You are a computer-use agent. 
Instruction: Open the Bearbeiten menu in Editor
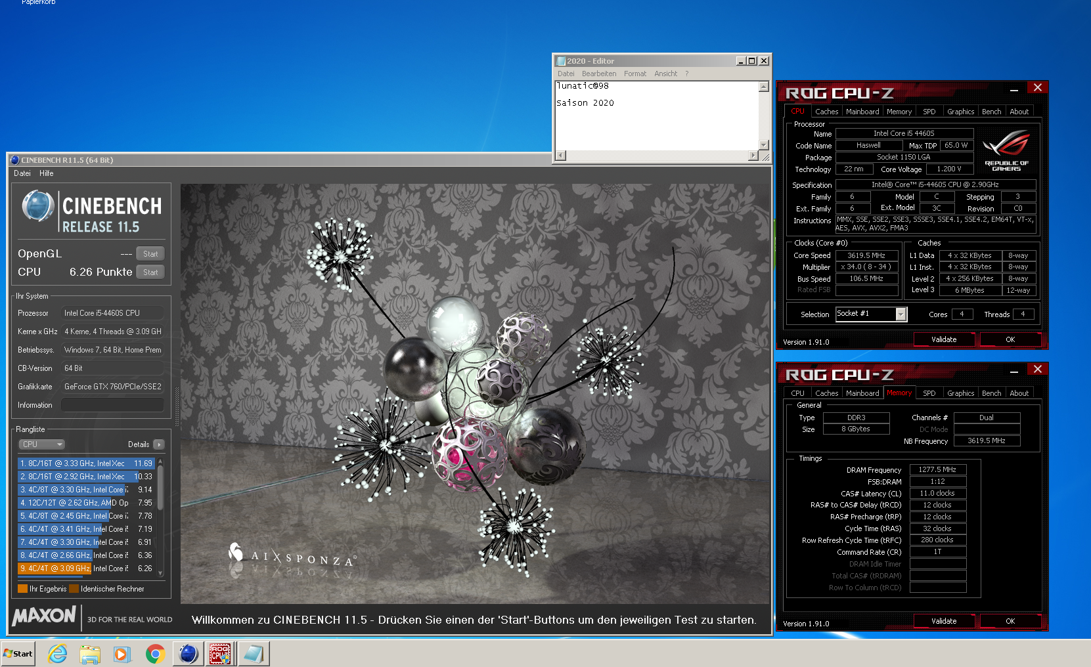[x=599, y=74]
